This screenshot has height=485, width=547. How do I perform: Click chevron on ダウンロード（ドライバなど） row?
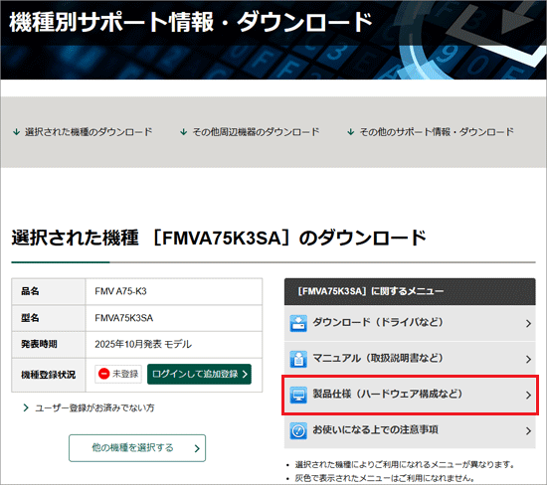528,324
